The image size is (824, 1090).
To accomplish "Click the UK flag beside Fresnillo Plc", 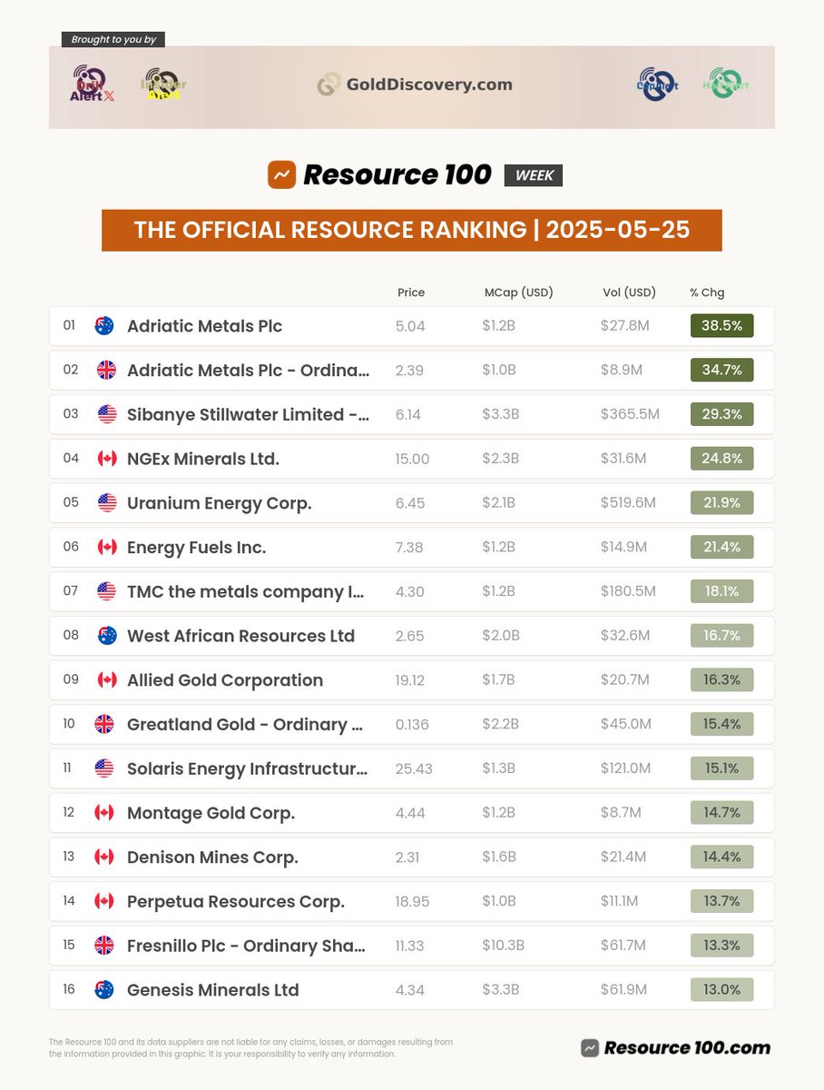I will tap(104, 946).
